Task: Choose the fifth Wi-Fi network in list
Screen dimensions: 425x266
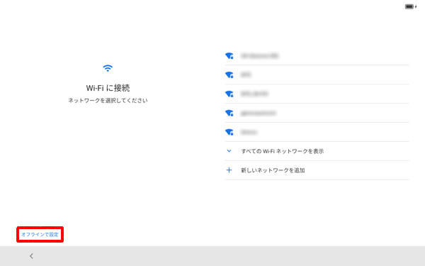Action: click(317, 132)
